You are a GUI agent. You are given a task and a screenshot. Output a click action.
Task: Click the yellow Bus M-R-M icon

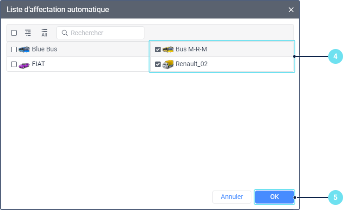pos(168,49)
